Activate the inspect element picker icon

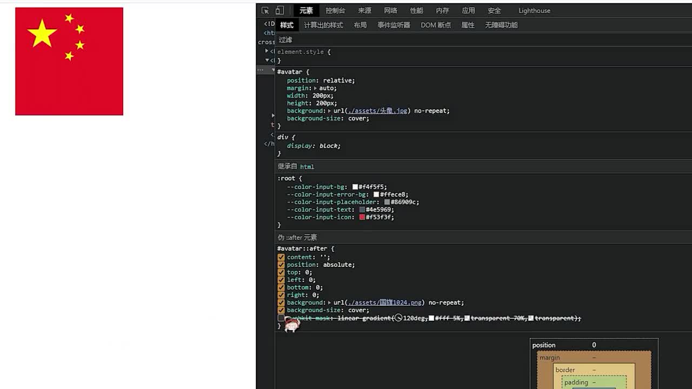265,10
